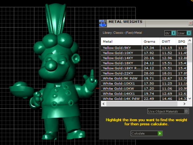Click the 22.49 grams cell
Image resolution: width=193 pixels, height=145 pixels.
151,99
